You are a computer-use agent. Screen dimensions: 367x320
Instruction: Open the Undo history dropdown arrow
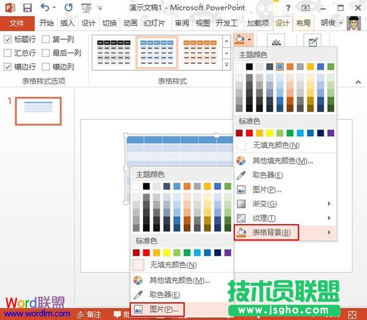point(54,8)
